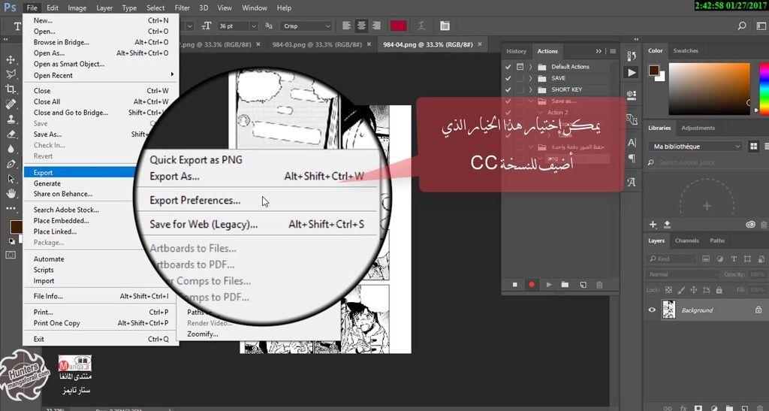Choose Quick Export as PNG
Viewport: 769px width, 411px height.
pos(196,160)
